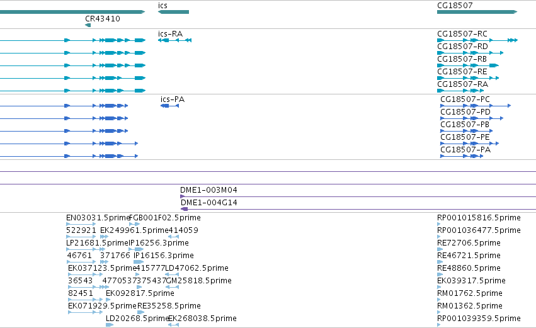Select transcript CG18507-RA

coord(460,91)
